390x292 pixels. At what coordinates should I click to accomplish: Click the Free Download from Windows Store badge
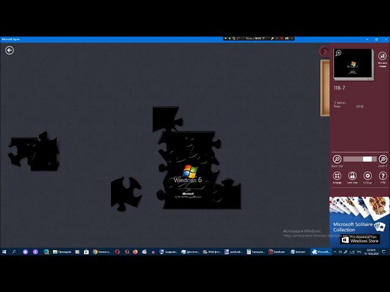[x=360, y=239]
